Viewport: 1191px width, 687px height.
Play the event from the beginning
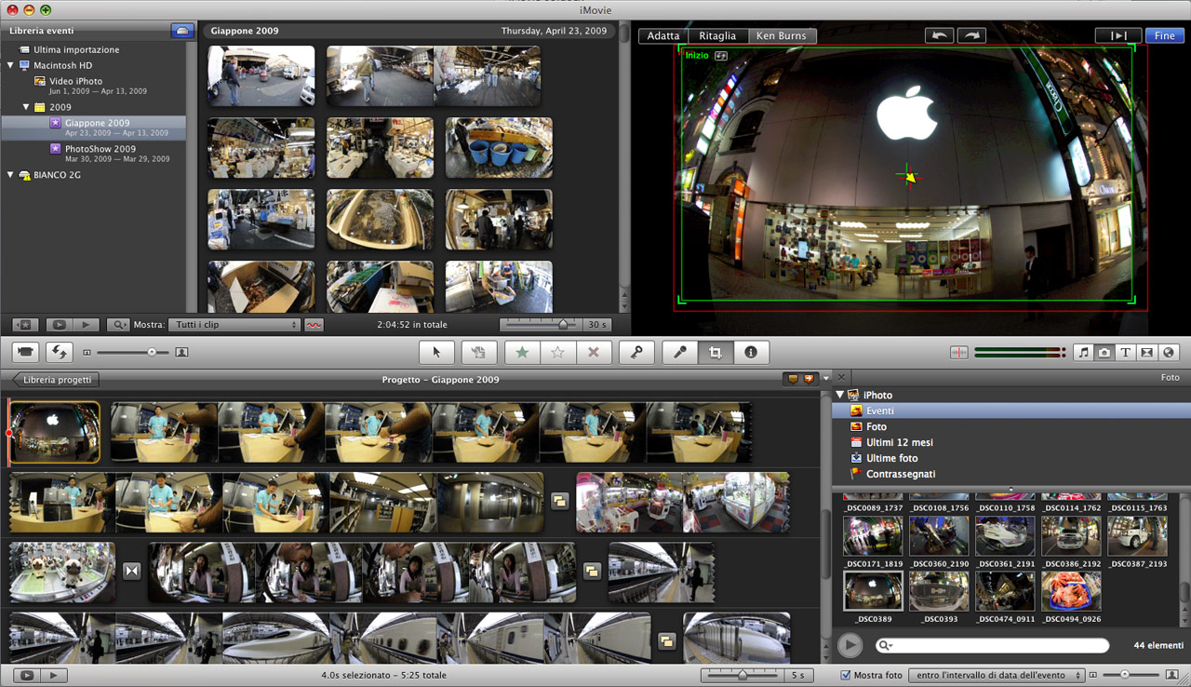[x=86, y=325]
